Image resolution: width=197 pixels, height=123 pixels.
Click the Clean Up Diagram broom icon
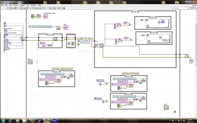coord(64,8)
